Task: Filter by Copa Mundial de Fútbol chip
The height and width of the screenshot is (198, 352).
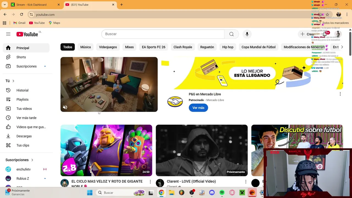Action: click(x=258, y=47)
